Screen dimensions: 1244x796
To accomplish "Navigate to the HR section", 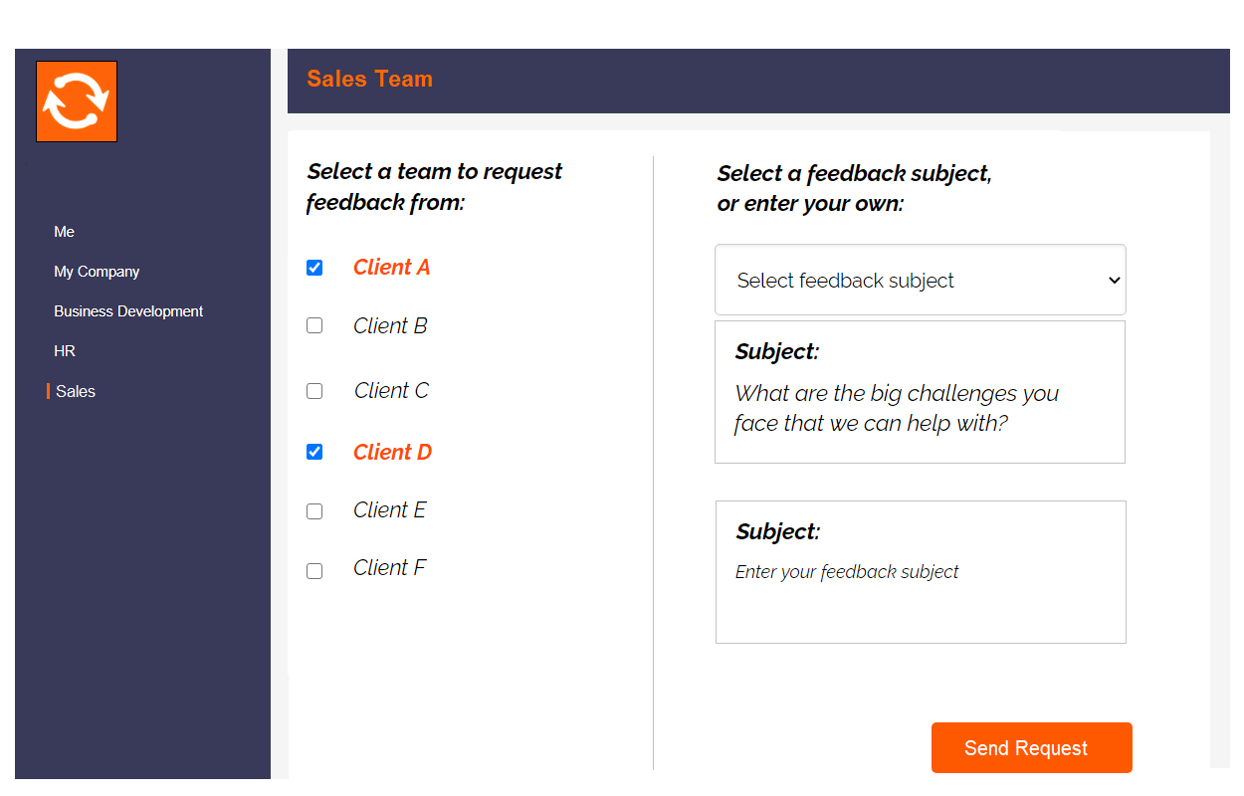I will coord(65,351).
